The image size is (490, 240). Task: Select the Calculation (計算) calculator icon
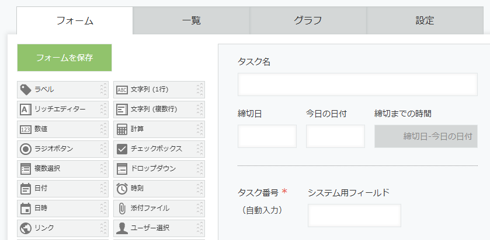122,129
